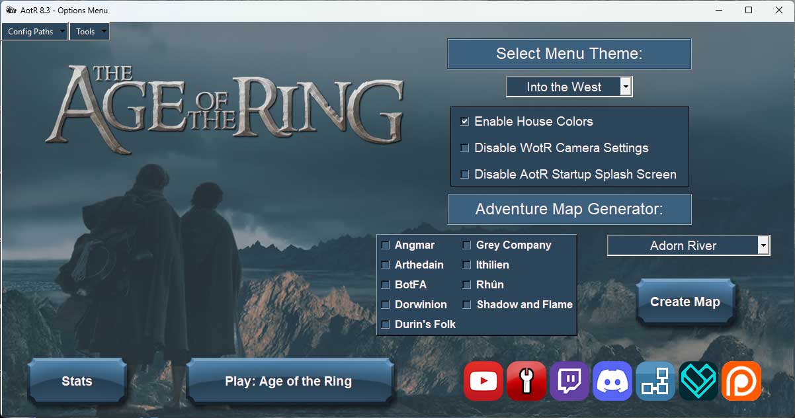795x418 pixels.
Task: Tick the Shadow and Flame checkbox
Action: (467, 305)
